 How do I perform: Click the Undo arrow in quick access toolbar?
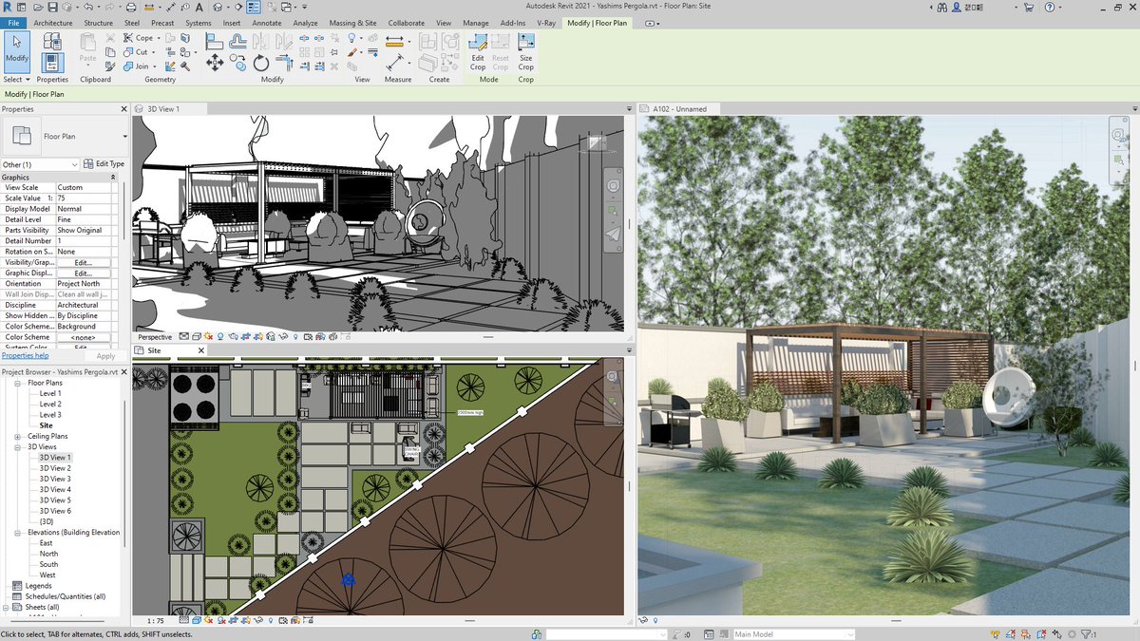point(88,8)
